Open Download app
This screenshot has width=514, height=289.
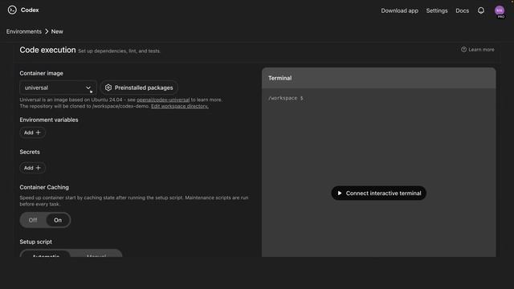coord(399,10)
